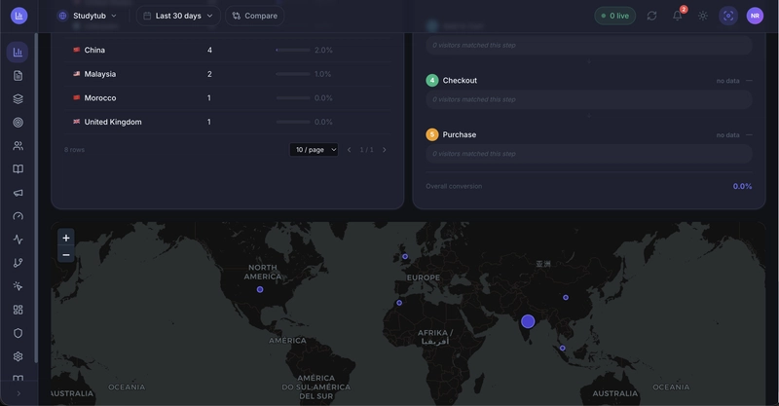Toggle the light theme sun icon
This screenshot has height=406, width=779.
[702, 16]
